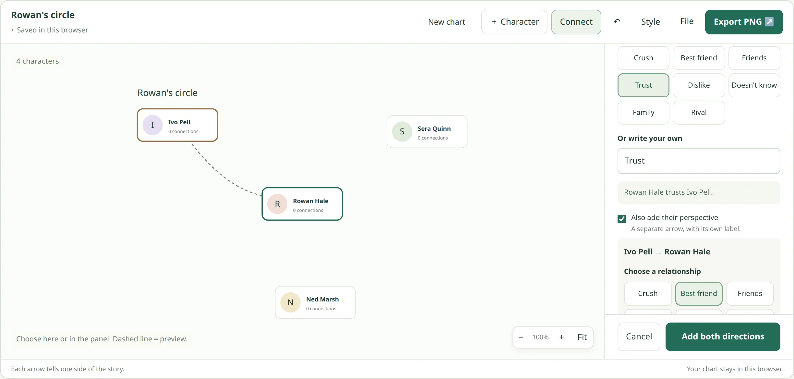
Task: Click Rowan Hale's avatar circle
Action: point(277,204)
